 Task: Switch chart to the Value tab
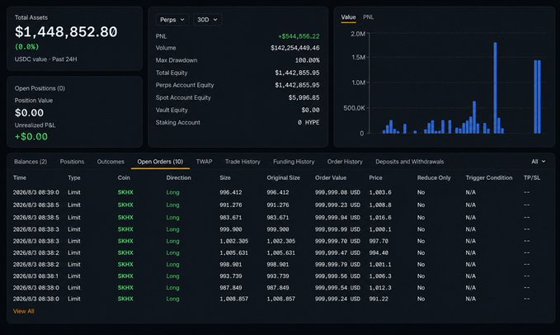348,17
